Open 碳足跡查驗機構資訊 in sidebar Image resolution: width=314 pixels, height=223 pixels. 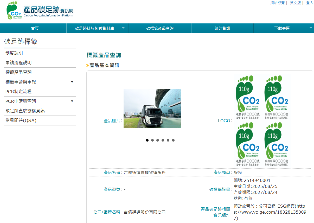(40, 111)
